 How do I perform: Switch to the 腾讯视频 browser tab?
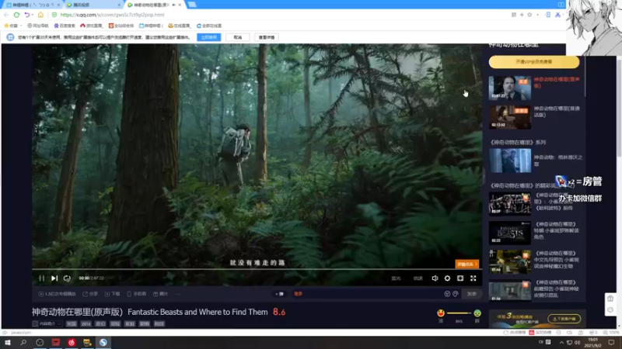pos(93,5)
